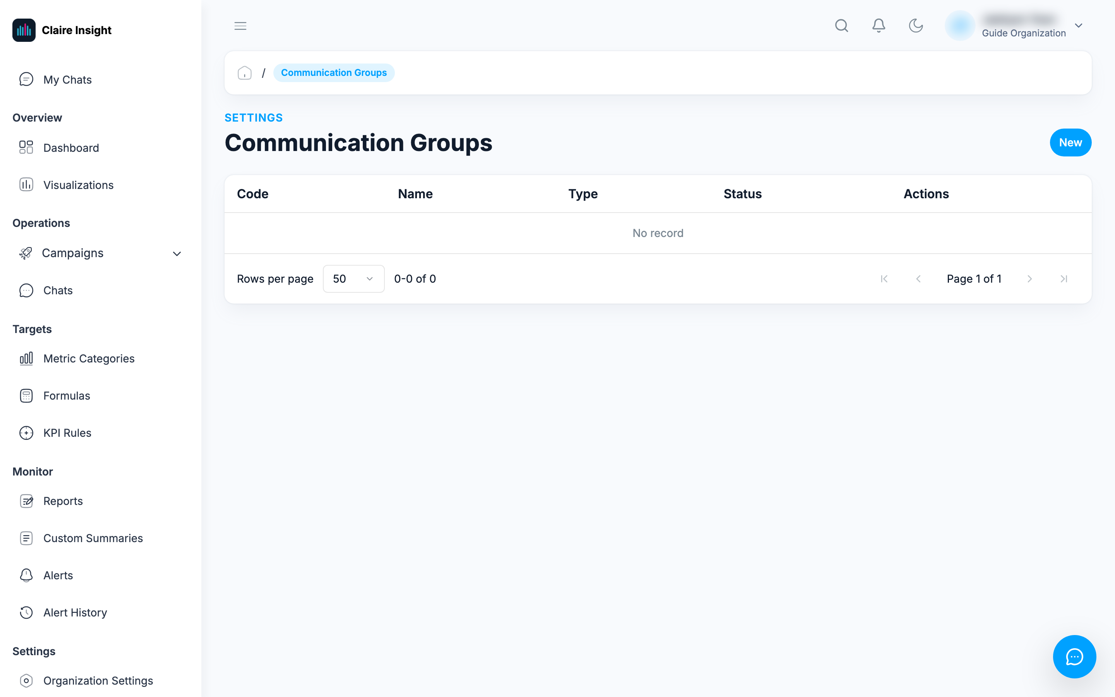The width and height of the screenshot is (1115, 697).
Task: Open the floating chat bubble button
Action: click(1074, 656)
